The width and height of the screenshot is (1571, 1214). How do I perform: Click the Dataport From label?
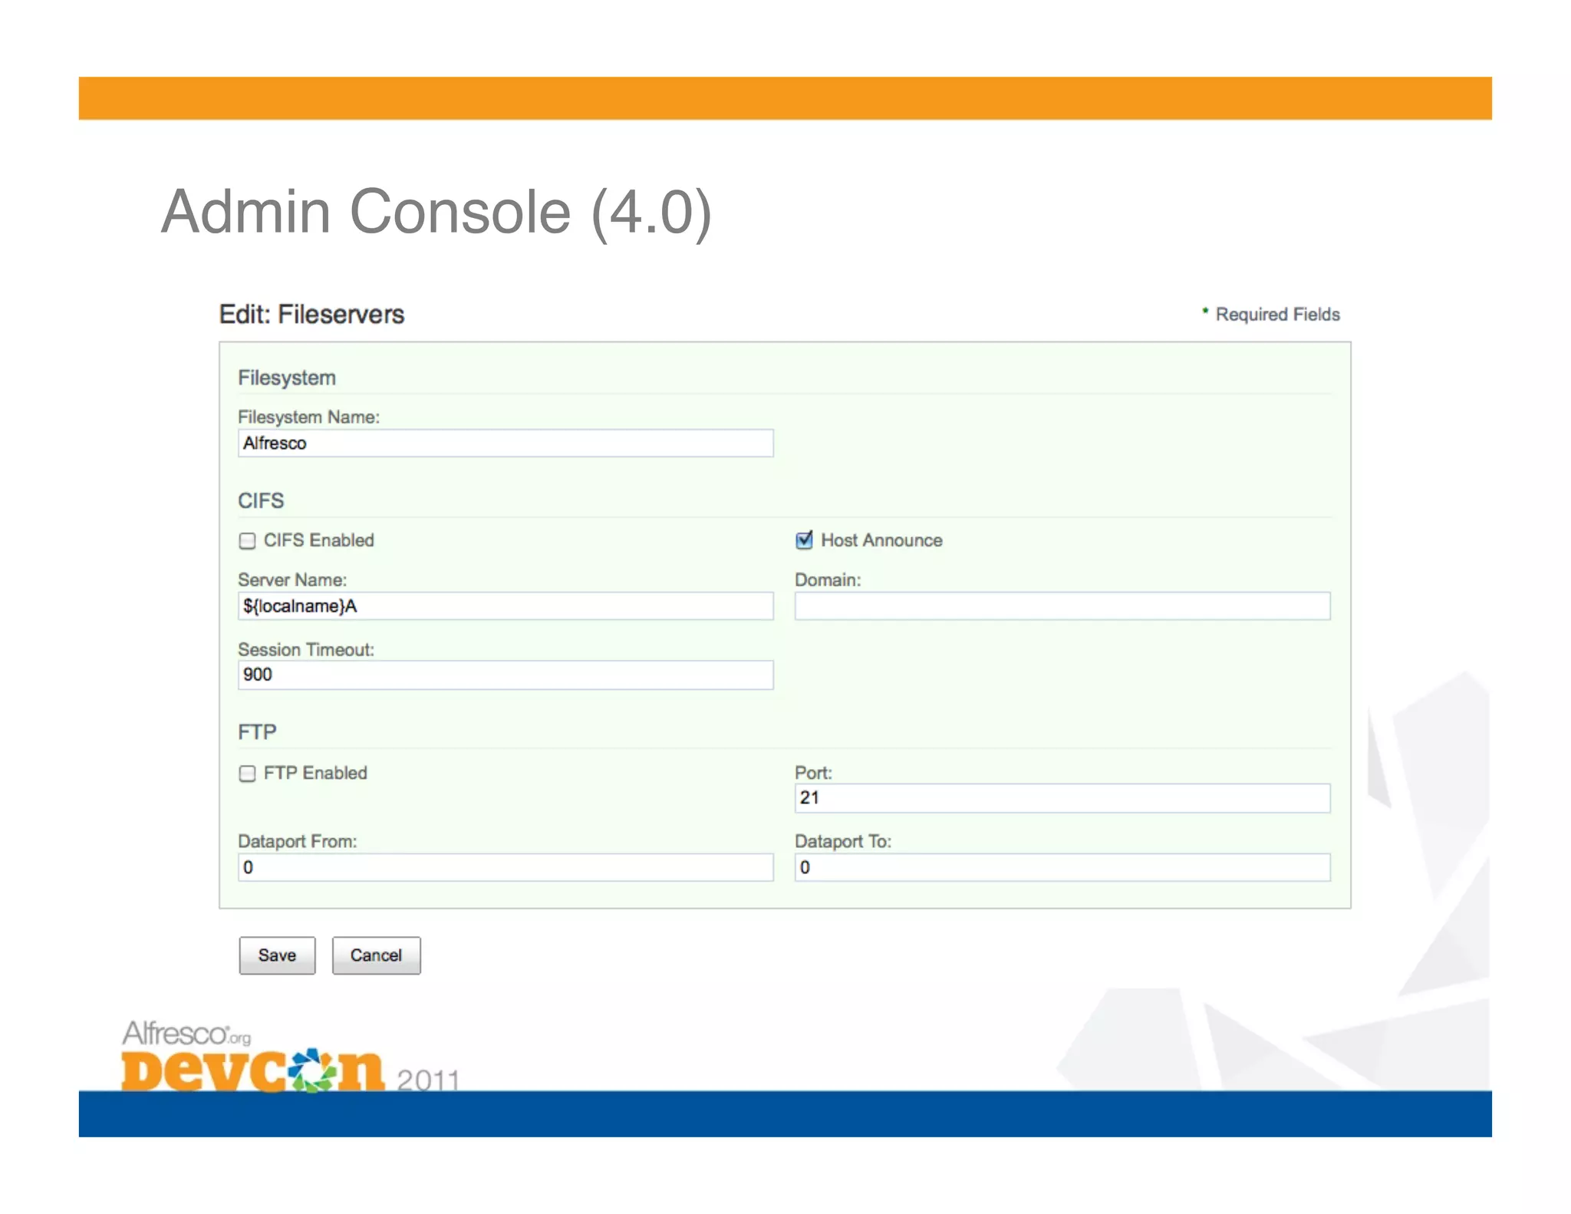298,842
